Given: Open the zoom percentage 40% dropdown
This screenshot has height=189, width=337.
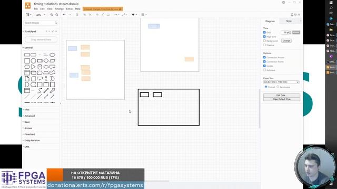Looking at the screenshot, I should (x=41, y=15).
